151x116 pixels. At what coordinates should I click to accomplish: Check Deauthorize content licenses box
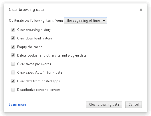click(13, 89)
